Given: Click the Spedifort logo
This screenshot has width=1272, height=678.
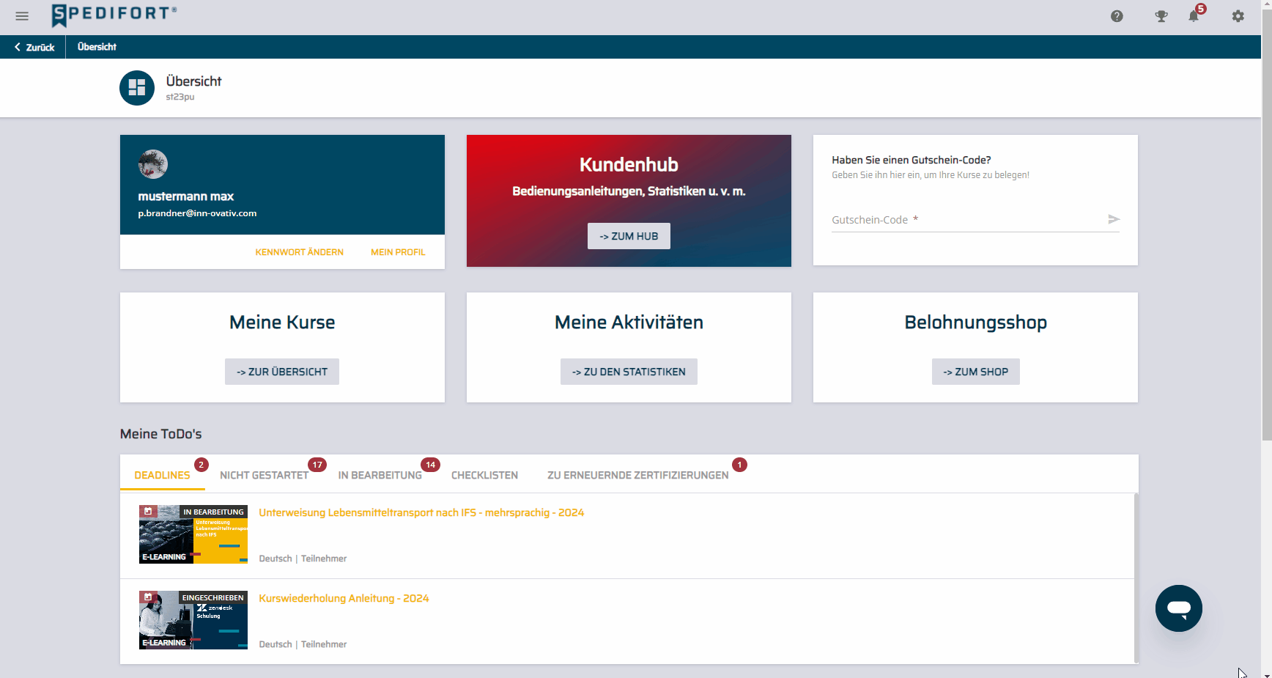Looking at the screenshot, I should coord(114,15).
